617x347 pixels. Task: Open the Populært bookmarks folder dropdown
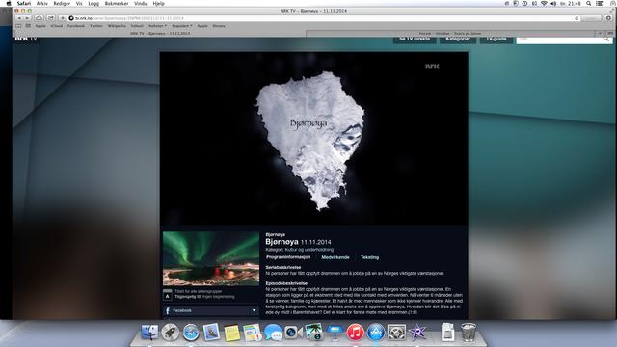[182, 26]
